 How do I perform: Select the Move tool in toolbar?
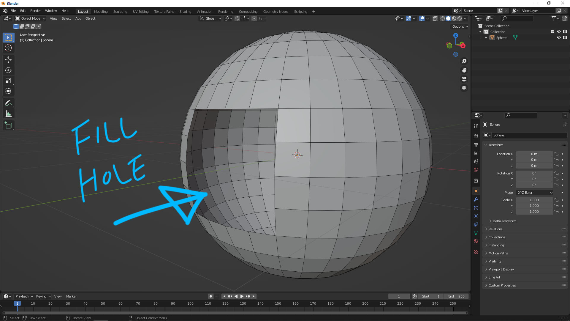[8, 59]
